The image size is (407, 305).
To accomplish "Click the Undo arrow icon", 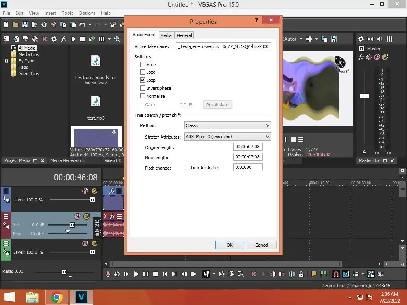I will [82, 25].
